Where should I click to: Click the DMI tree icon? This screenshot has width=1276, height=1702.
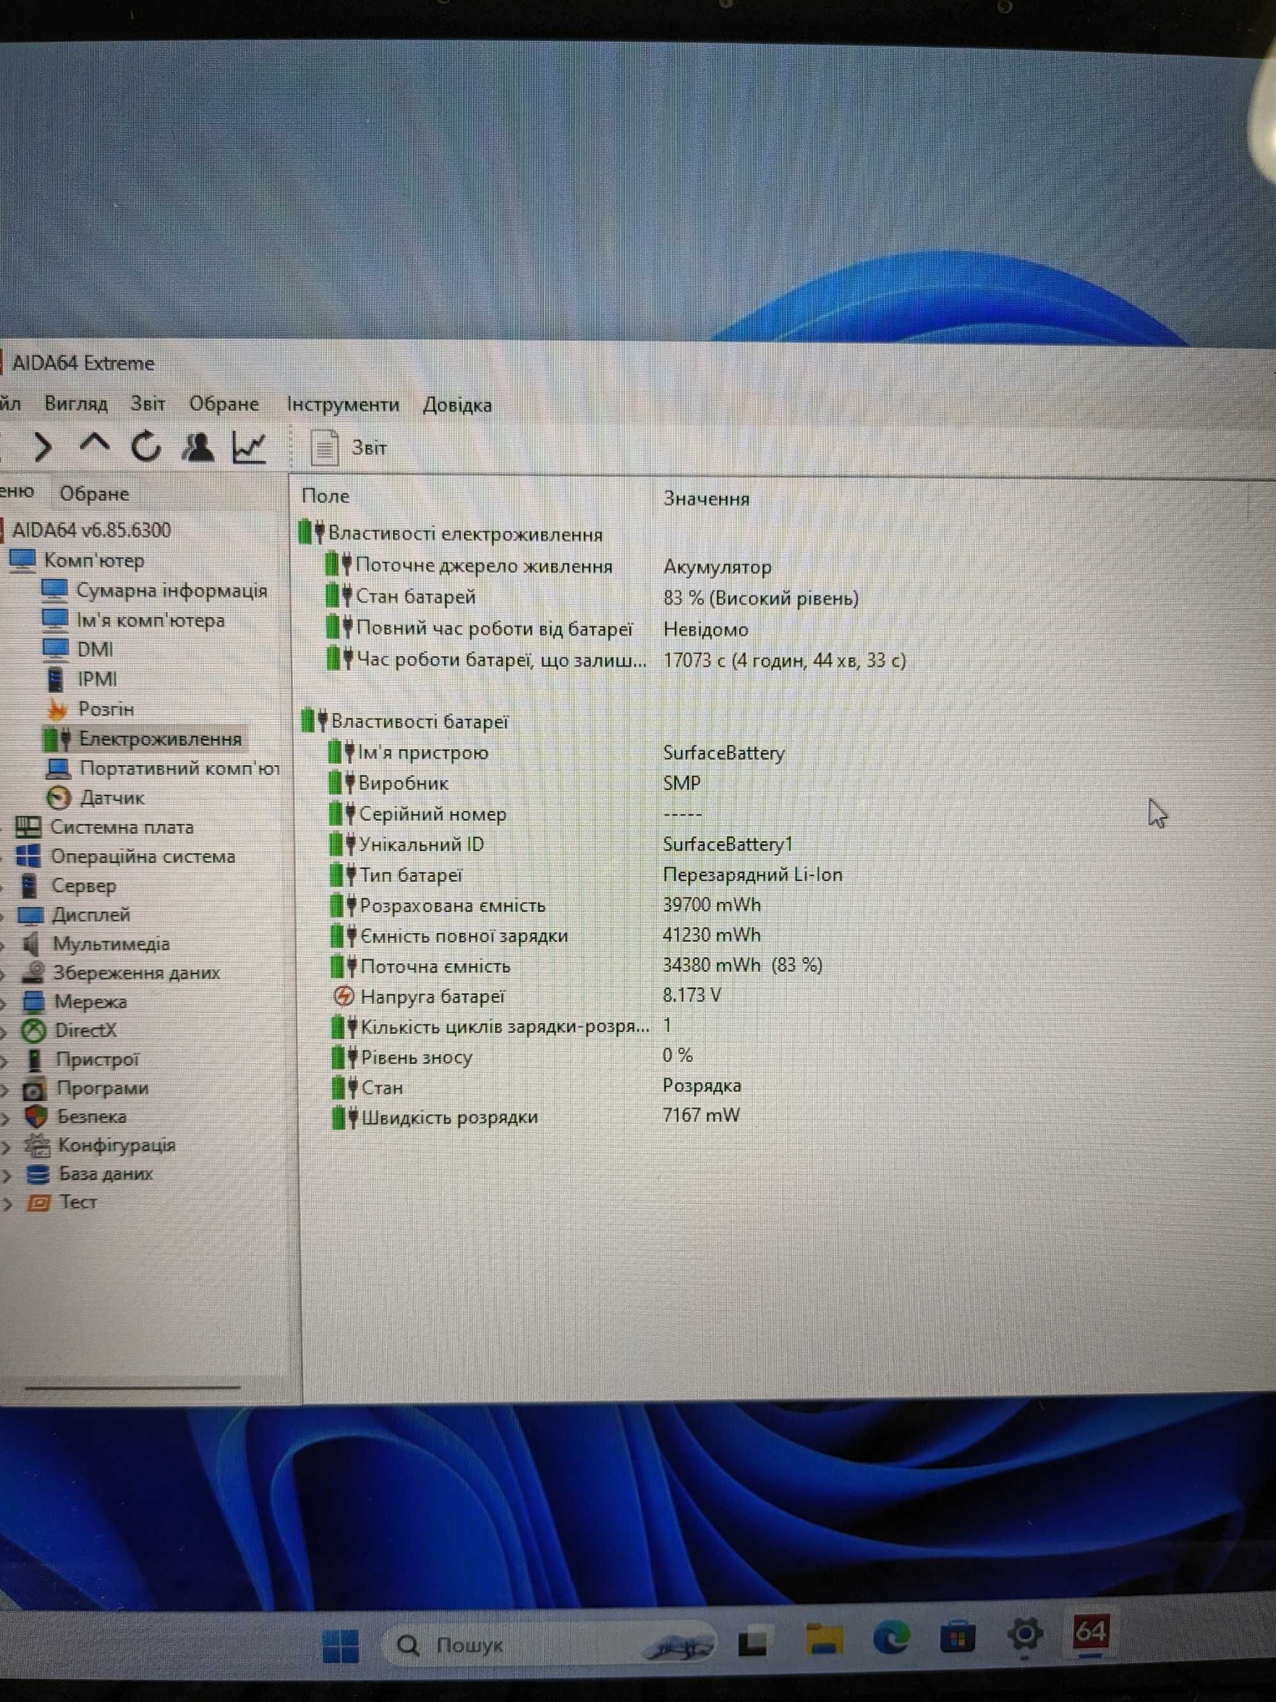(56, 650)
